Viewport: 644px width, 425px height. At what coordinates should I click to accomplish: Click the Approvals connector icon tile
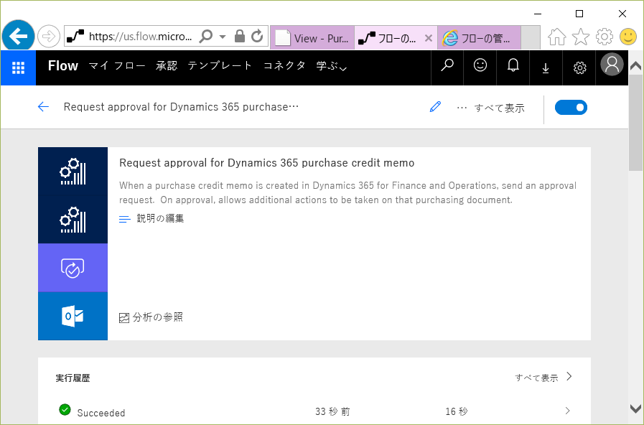[x=73, y=268]
